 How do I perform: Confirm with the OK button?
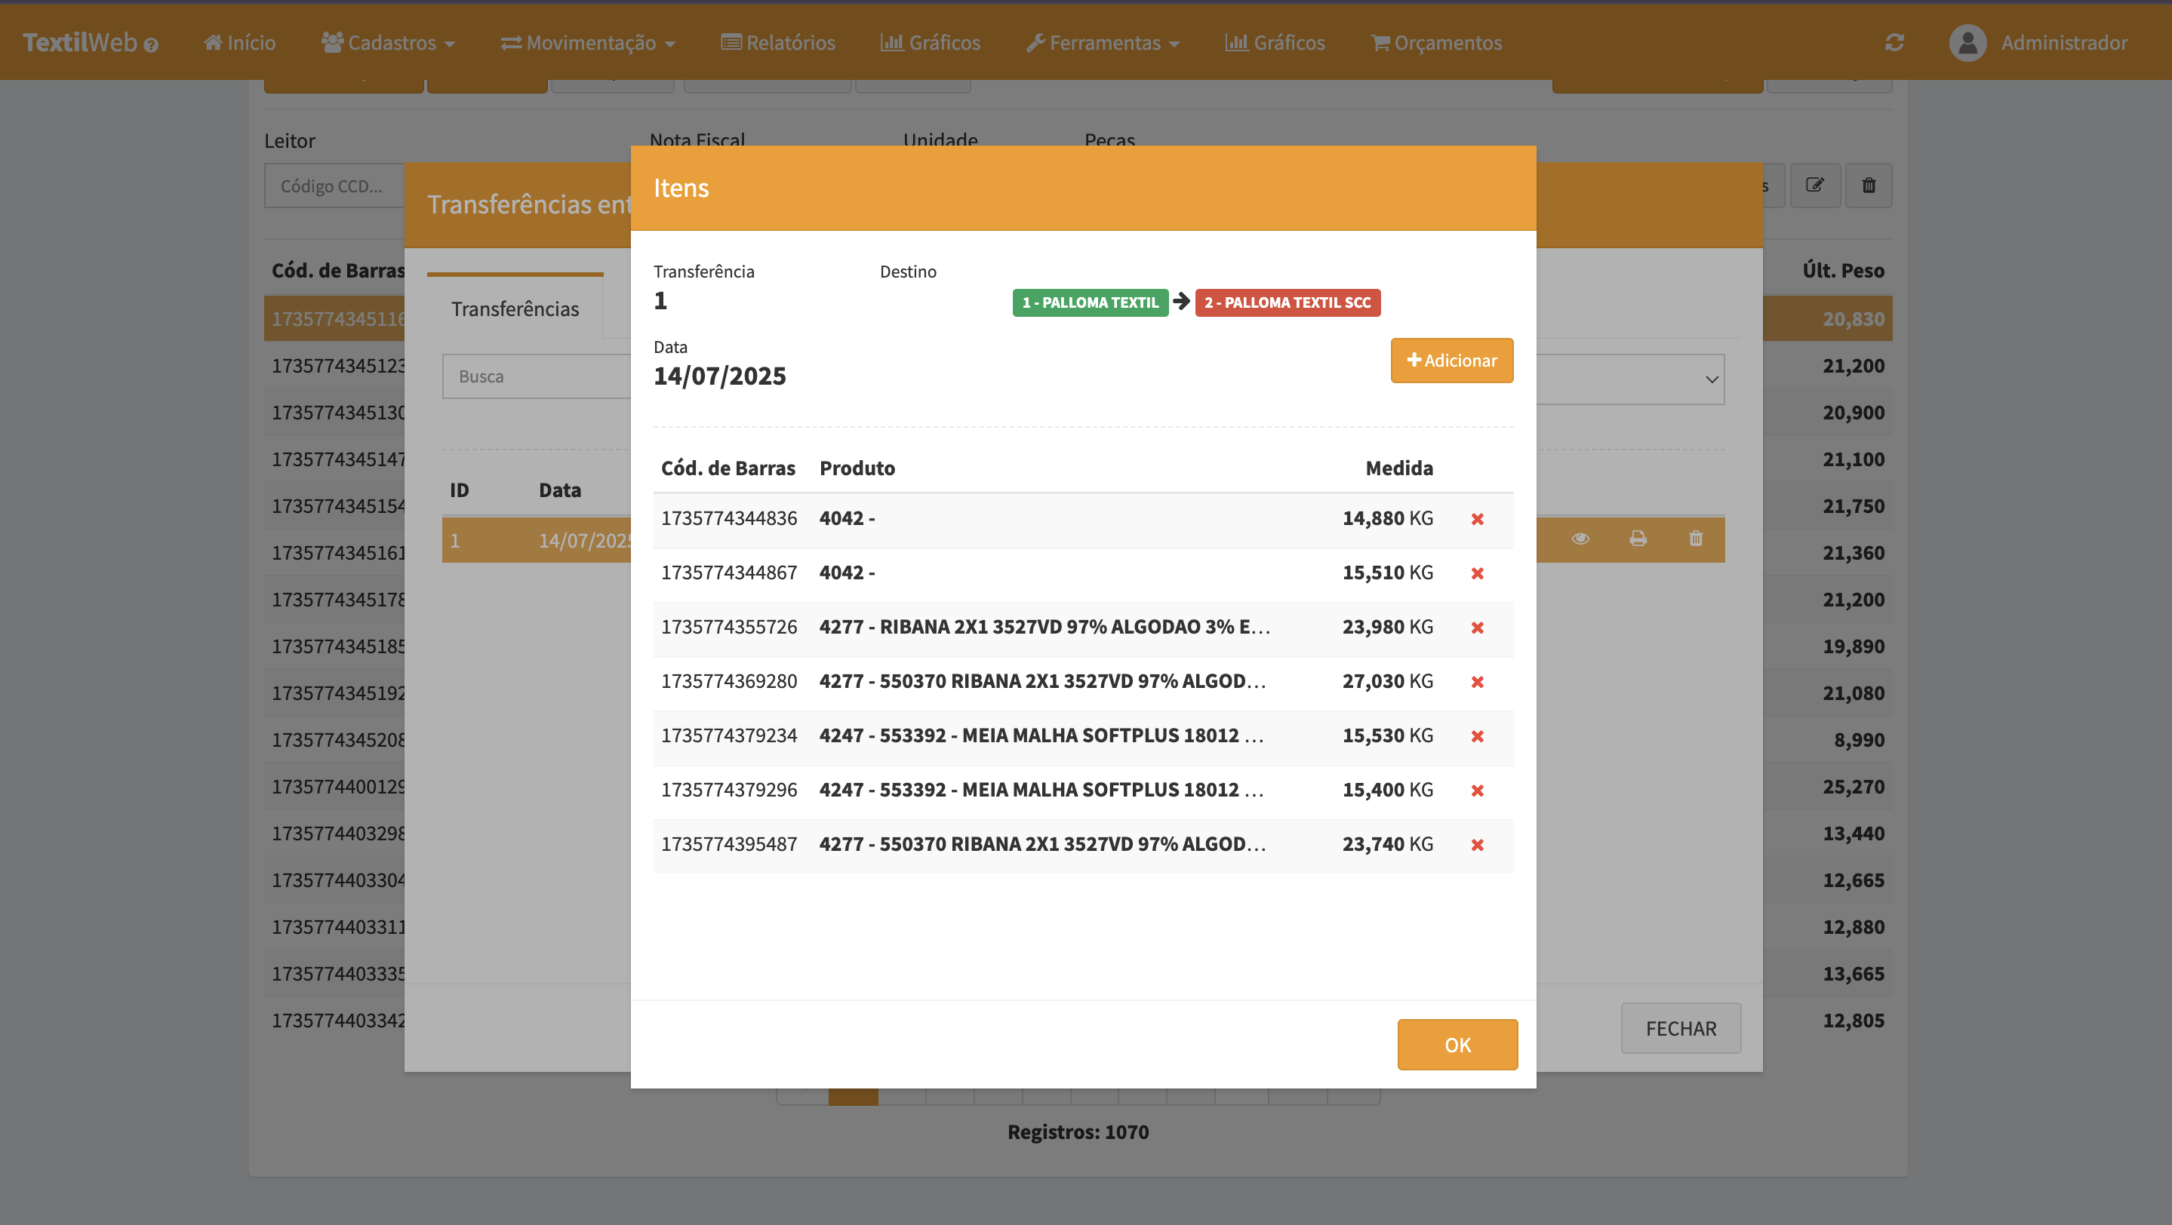pos(1457,1045)
